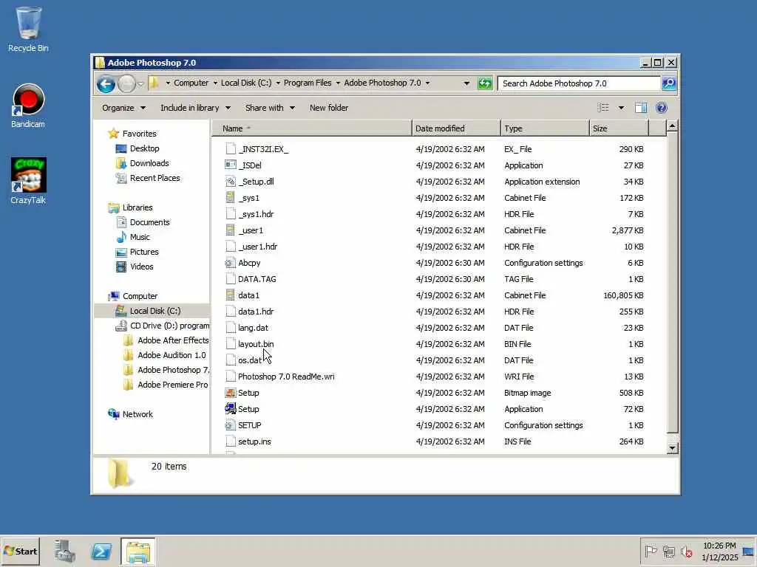Click the file list scroll down arrow
Viewport: 757px width, 567px height.
[x=672, y=448]
